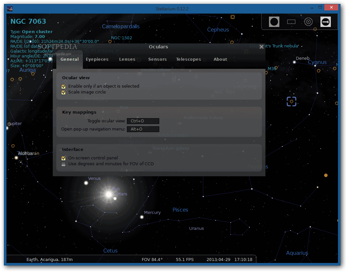The image size is (347, 272).
Task: Click the Stellarium app icon in title bar
Action: click(x=10, y=9)
